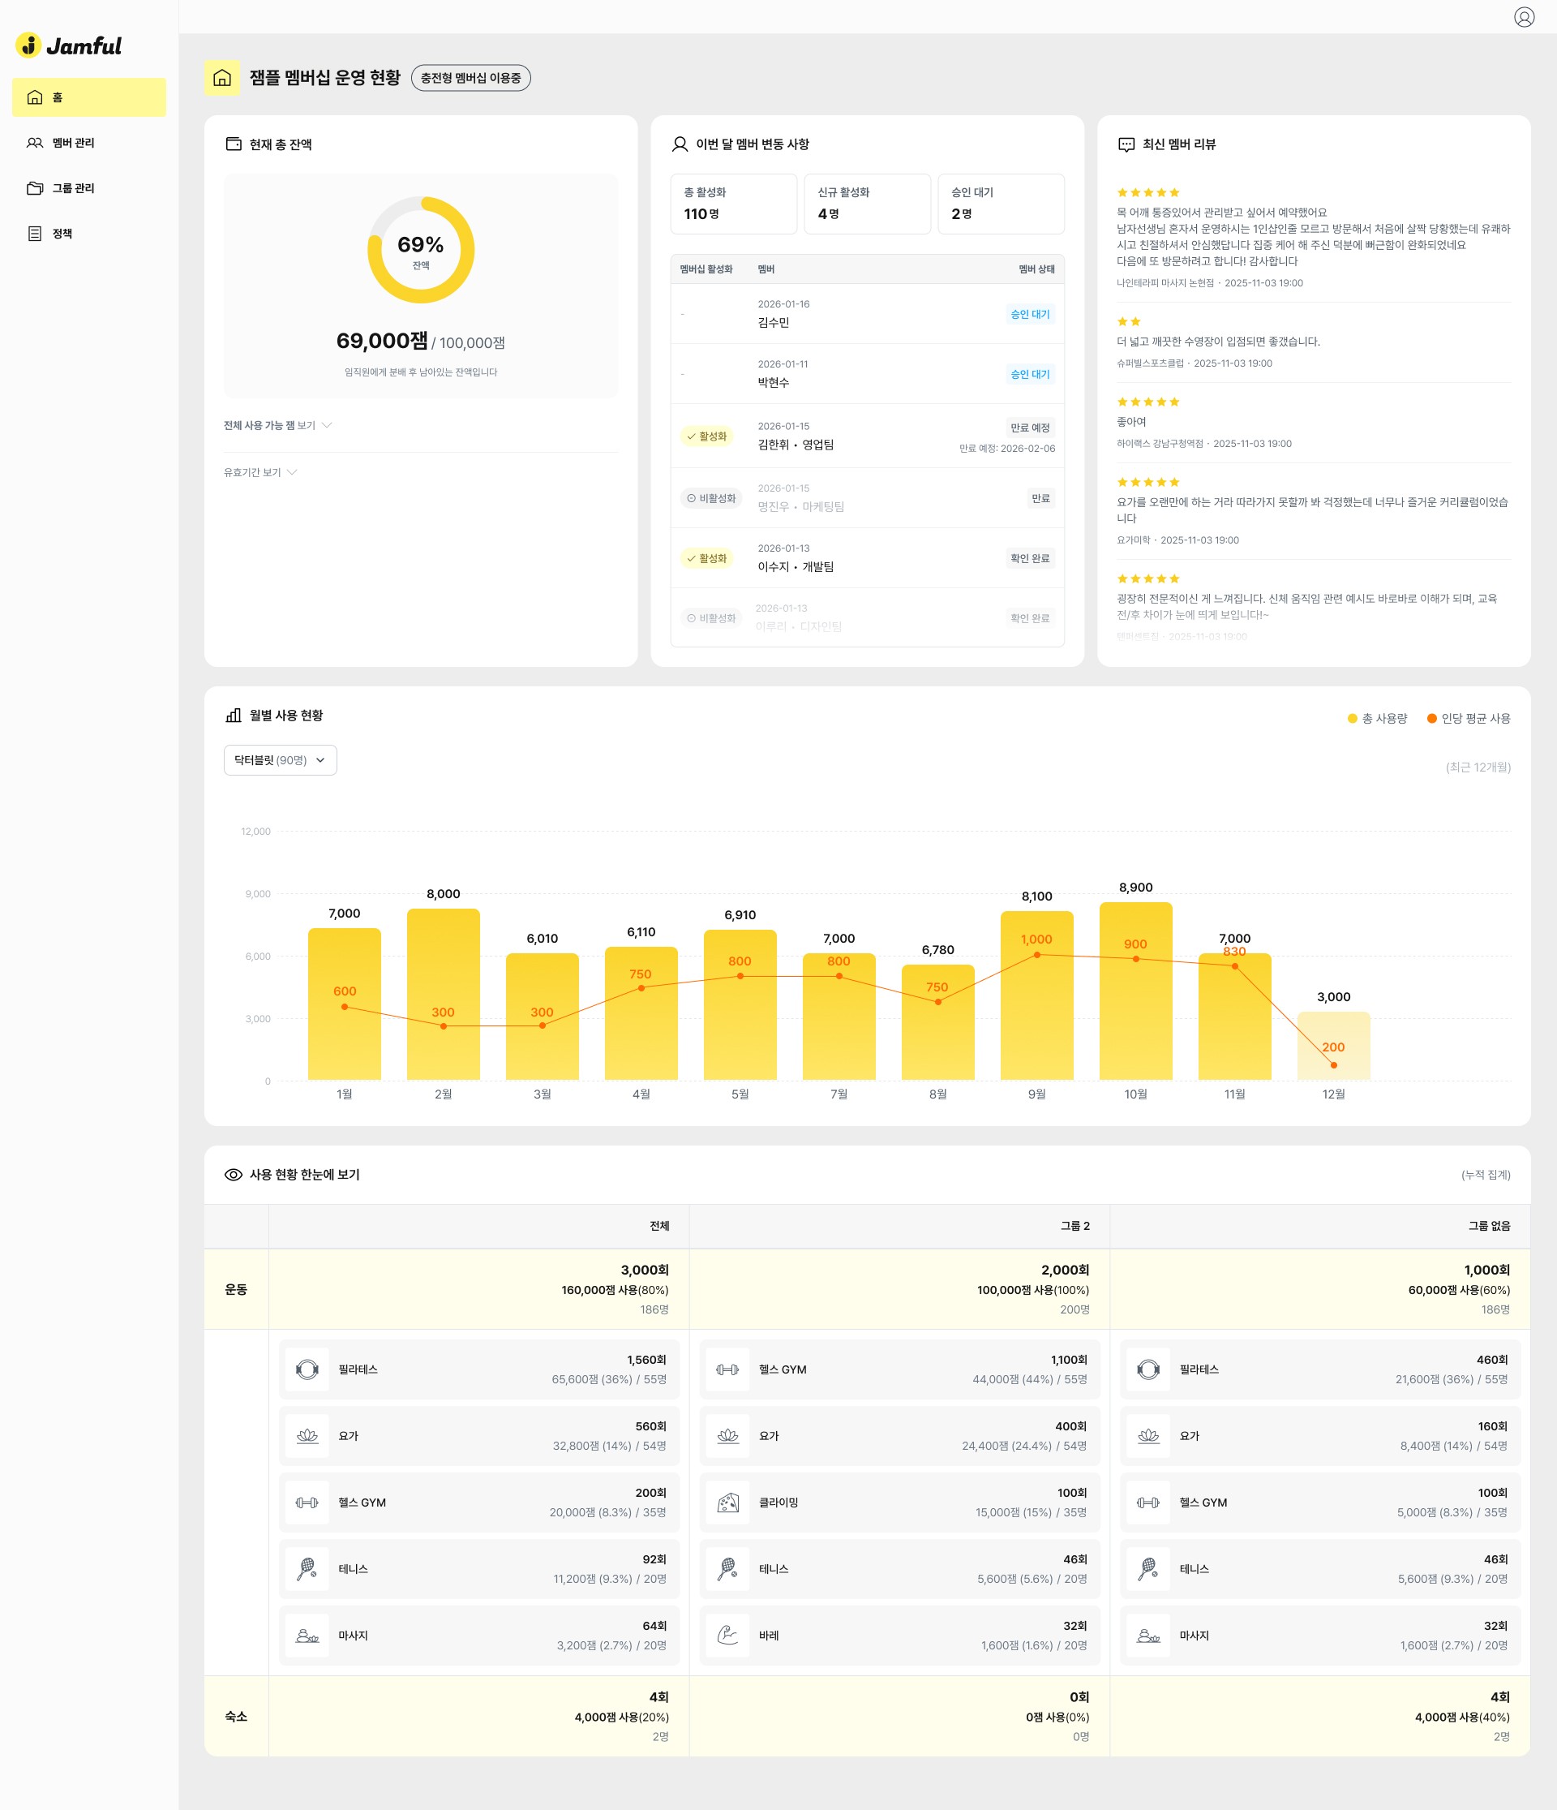Open the 닥터블릿 (90명) dropdown

[x=281, y=760]
